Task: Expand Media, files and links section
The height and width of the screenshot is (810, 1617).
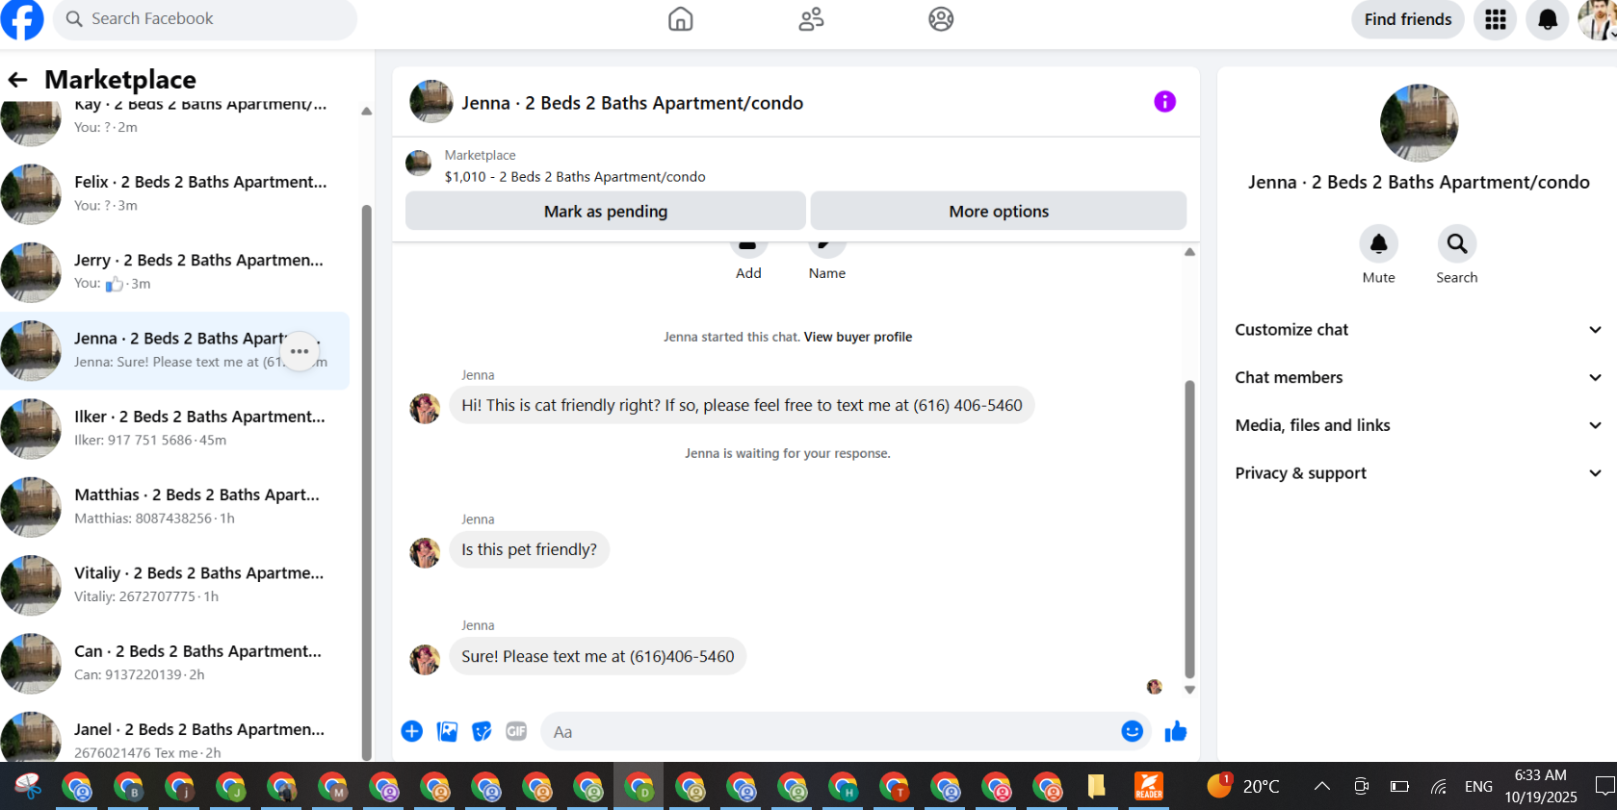Action: [x=1418, y=425]
